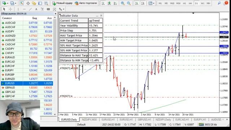Select the text label T tool
Screen dimensions: 231x130
(x=42, y=9)
